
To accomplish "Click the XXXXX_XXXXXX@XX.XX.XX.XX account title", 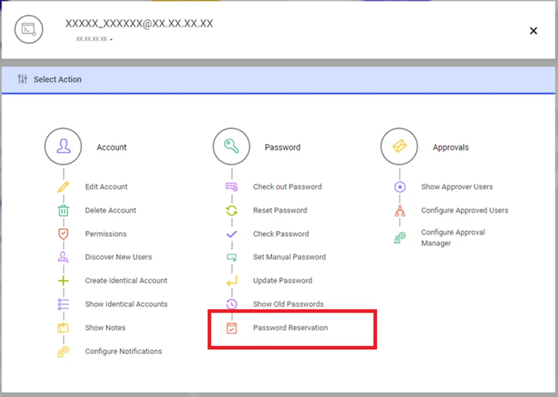I will tap(139, 23).
